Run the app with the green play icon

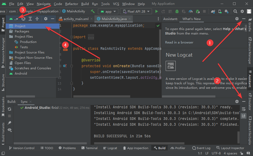click(x=156, y=11)
